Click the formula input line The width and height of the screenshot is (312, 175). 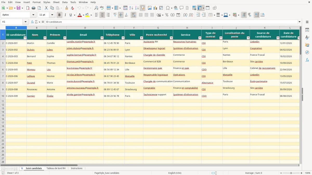tap(172, 22)
